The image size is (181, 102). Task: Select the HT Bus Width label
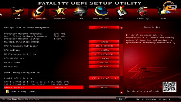click(x=13, y=66)
